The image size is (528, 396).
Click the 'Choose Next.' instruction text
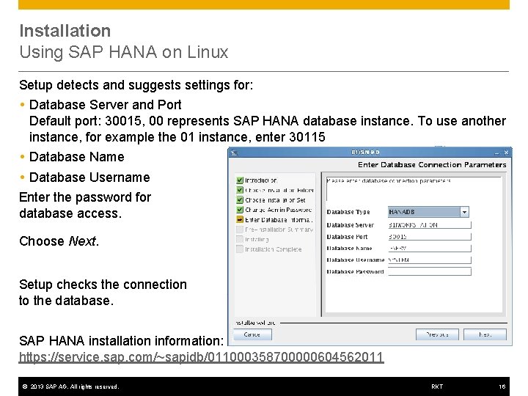pyautogui.click(x=59, y=241)
